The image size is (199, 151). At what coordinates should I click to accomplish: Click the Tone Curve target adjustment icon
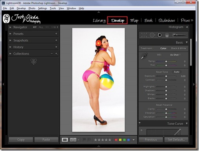tap(141, 130)
